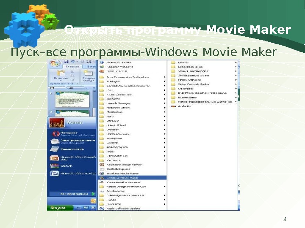Close the PowerPoint slides pane
This screenshot has width=305, height=228.
94,88
